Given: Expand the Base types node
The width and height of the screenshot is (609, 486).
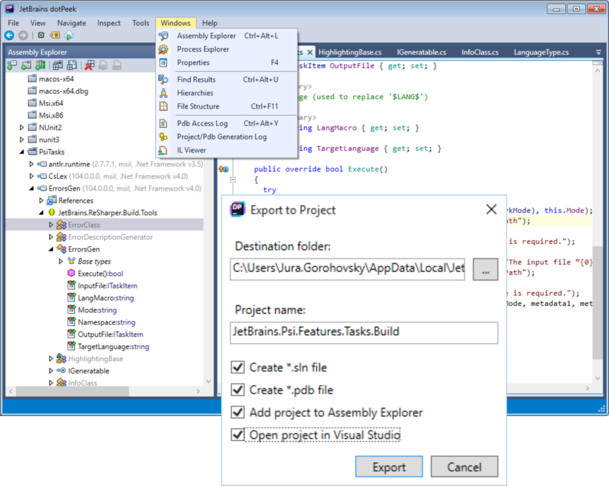Looking at the screenshot, I should (x=61, y=261).
